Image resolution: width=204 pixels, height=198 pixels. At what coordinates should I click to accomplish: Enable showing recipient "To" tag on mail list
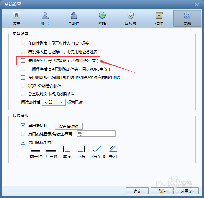click(x=23, y=43)
